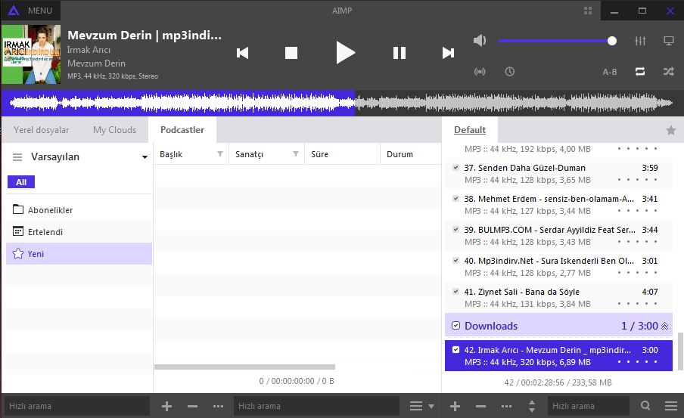Switch to the My Clouds tab

point(114,130)
